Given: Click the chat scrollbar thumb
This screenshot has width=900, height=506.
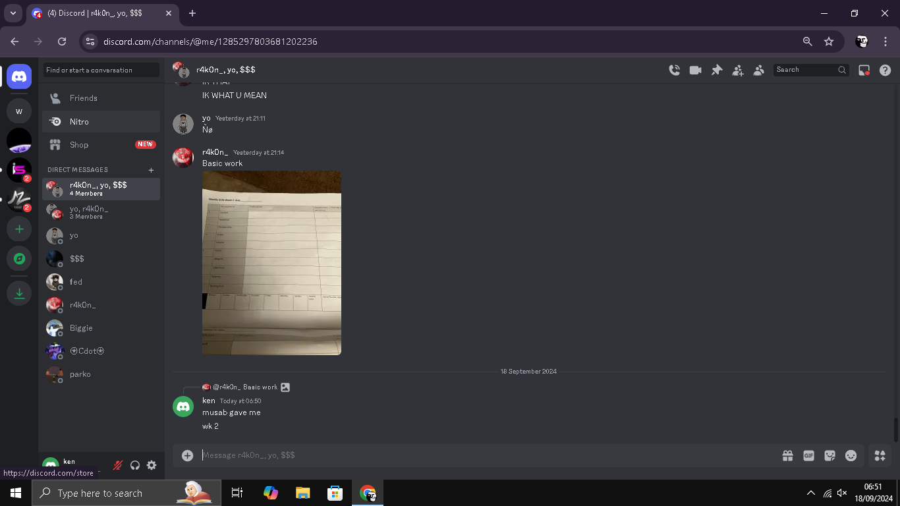Looking at the screenshot, I should (x=896, y=430).
